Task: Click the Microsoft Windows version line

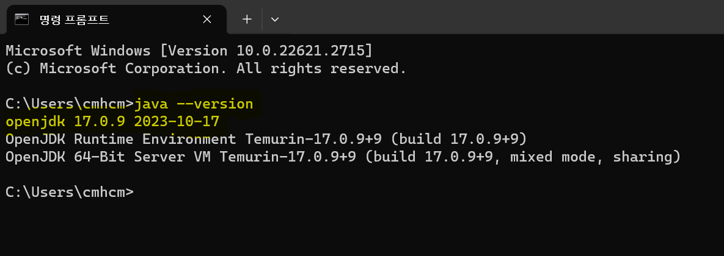Action: (189, 51)
